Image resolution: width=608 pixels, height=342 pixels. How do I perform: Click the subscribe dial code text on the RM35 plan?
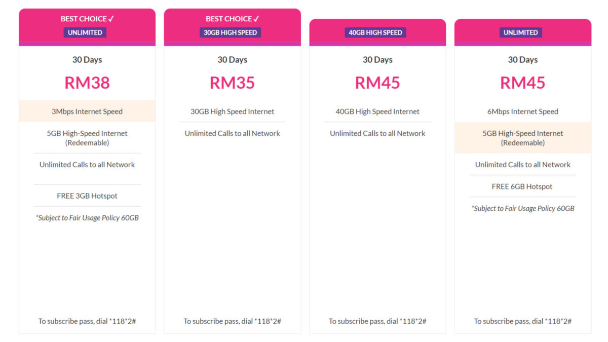[x=232, y=321]
